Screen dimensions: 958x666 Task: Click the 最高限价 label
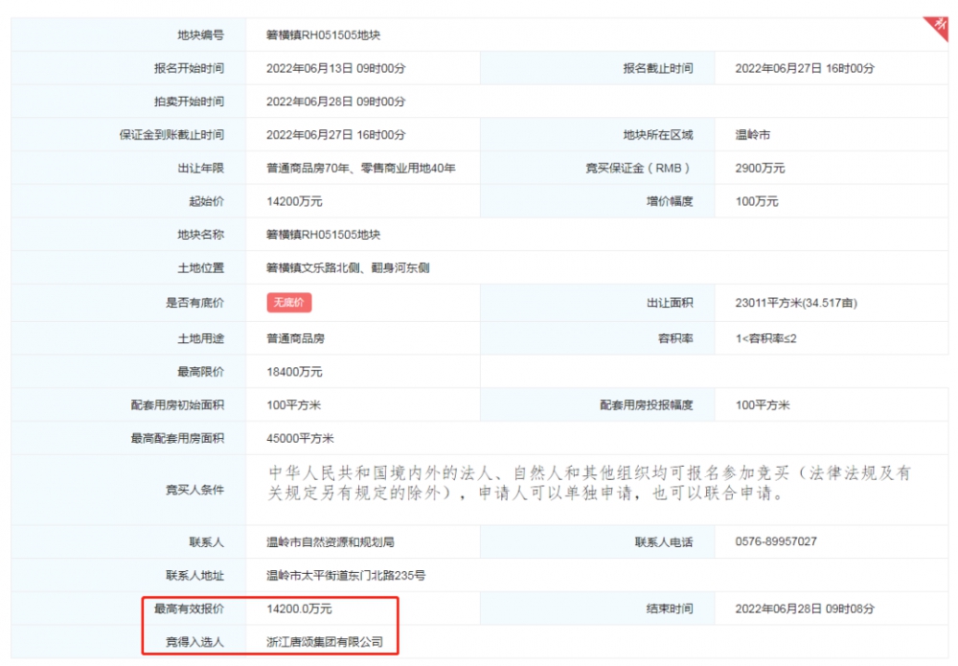200,372
